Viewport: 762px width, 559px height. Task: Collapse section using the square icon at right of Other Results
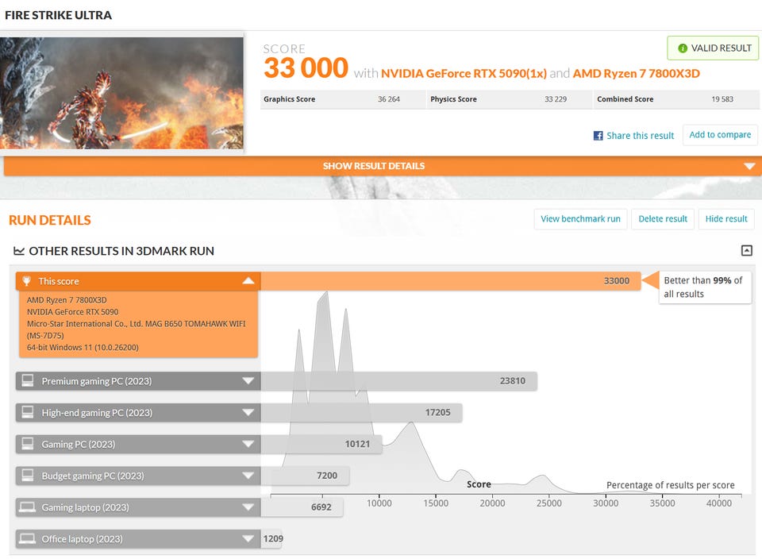pos(746,250)
